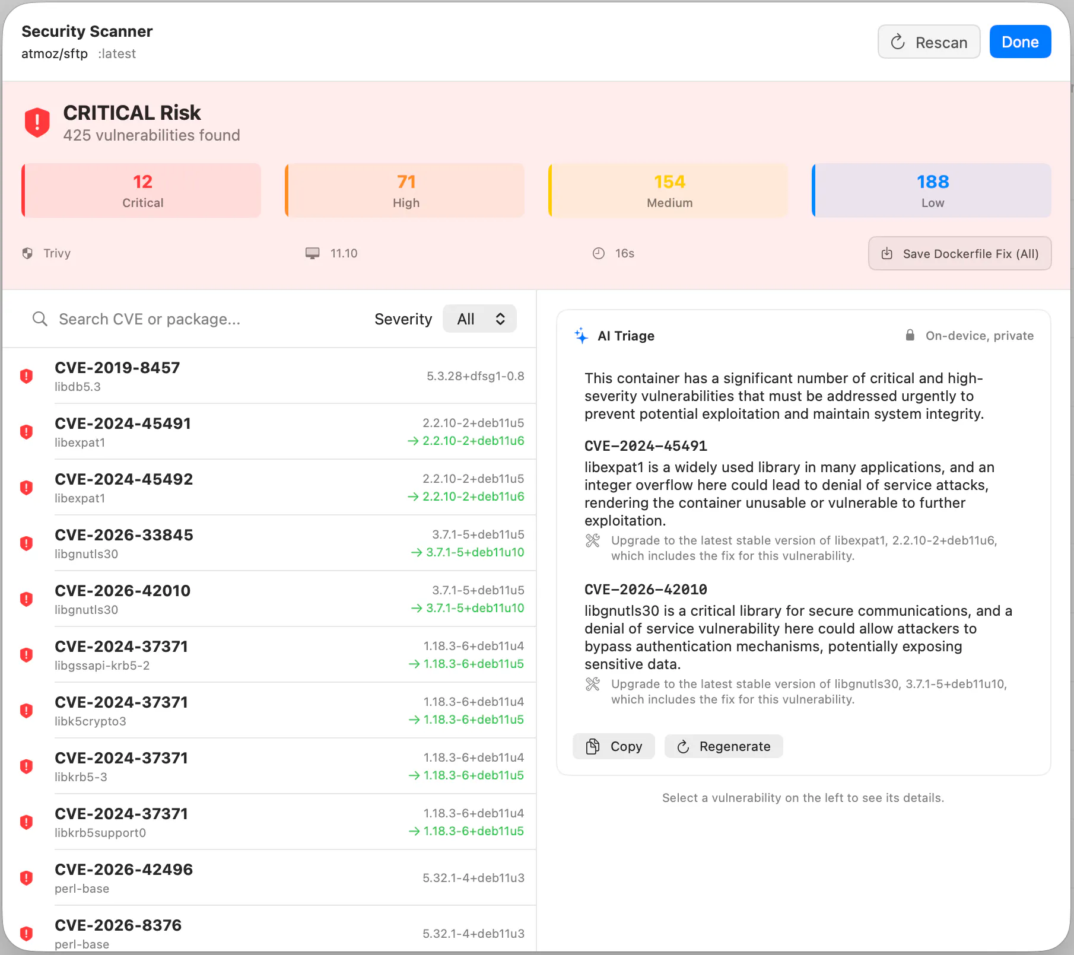Click the atmoz/sftp image name
Image resolution: width=1074 pixels, height=955 pixels.
pos(55,54)
